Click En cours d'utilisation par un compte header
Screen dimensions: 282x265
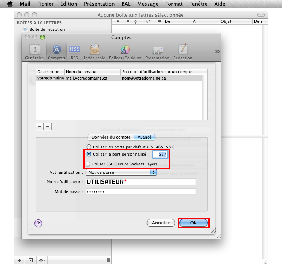(x=157, y=72)
